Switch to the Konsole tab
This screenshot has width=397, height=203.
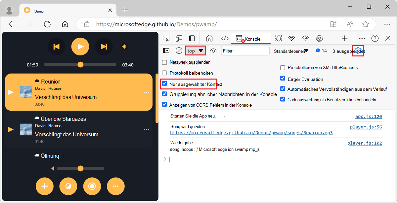click(x=250, y=38)
